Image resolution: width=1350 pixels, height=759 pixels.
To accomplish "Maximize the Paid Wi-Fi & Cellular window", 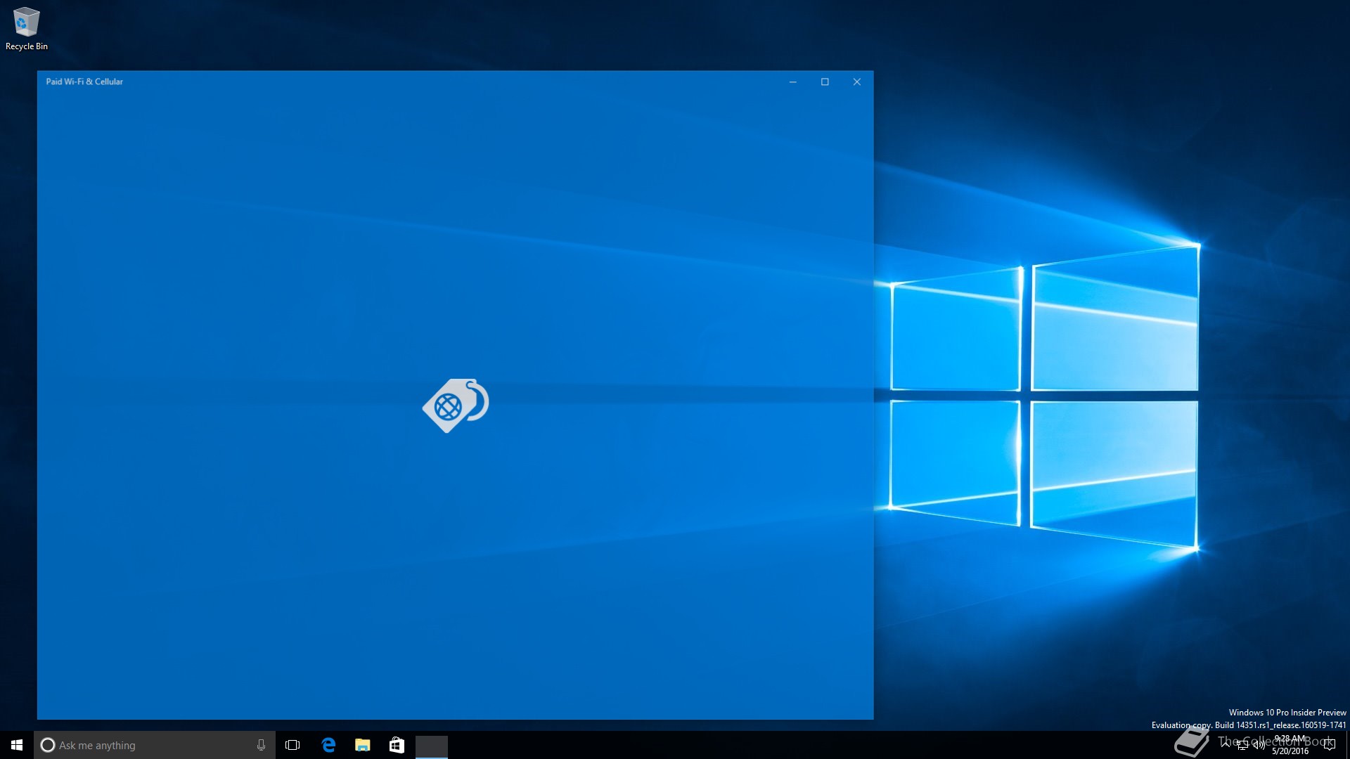I will 825,82.
